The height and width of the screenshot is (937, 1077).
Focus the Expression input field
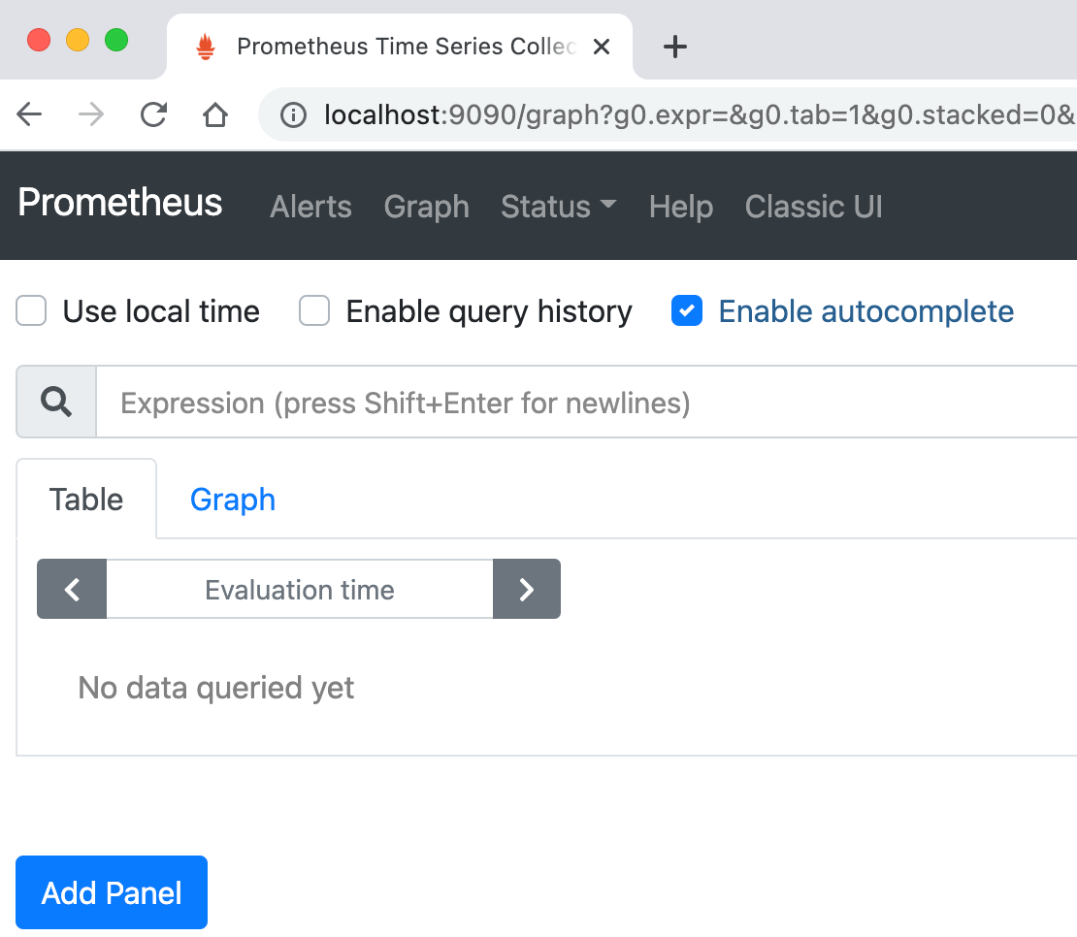click(x=587, y=402)
